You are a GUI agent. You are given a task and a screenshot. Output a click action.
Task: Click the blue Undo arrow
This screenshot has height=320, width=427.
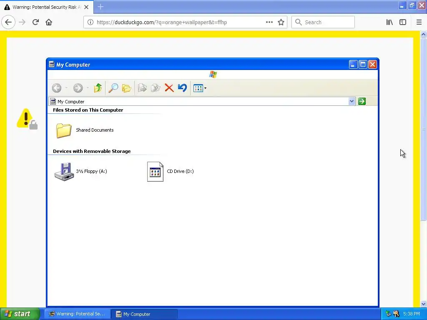[183, 87]
